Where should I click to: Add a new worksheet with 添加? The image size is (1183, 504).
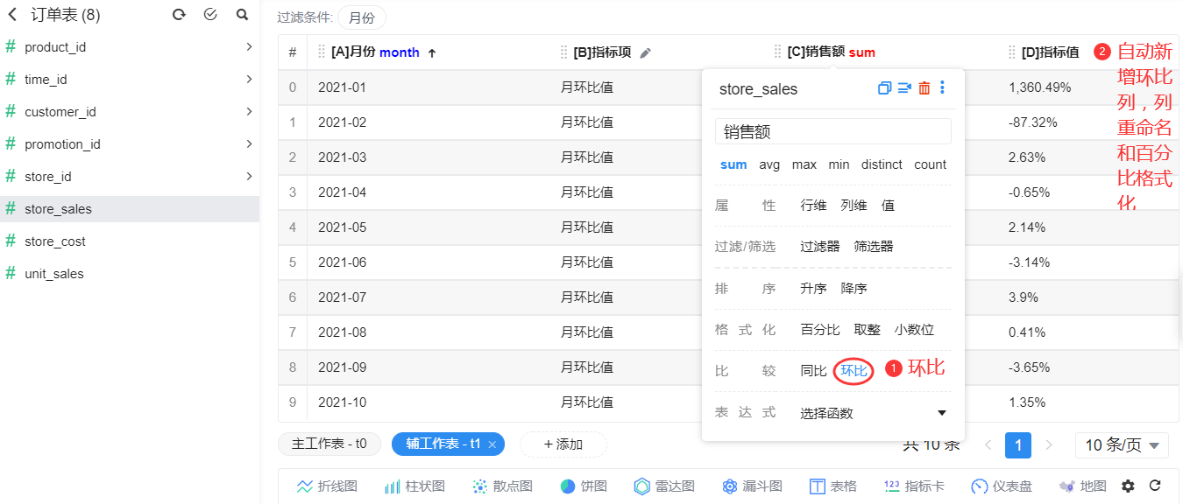(x=563, y=444)
